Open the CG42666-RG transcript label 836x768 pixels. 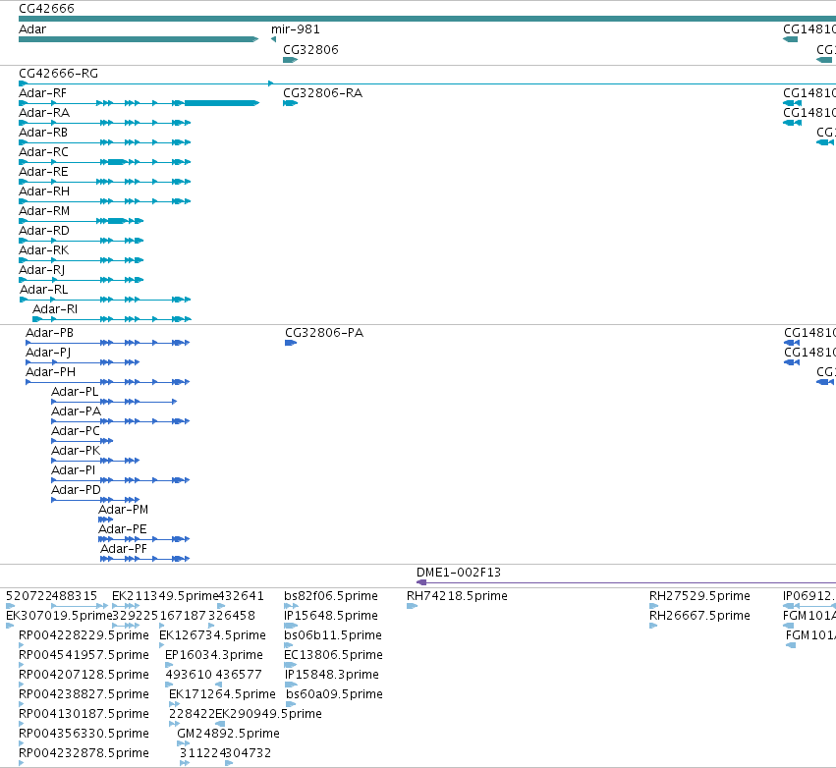pyautogui.click(x=59, y=74)
